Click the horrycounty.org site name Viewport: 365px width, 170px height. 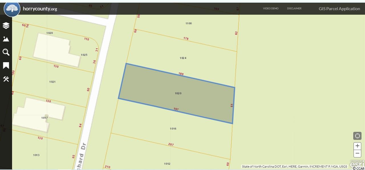[40, 9]
